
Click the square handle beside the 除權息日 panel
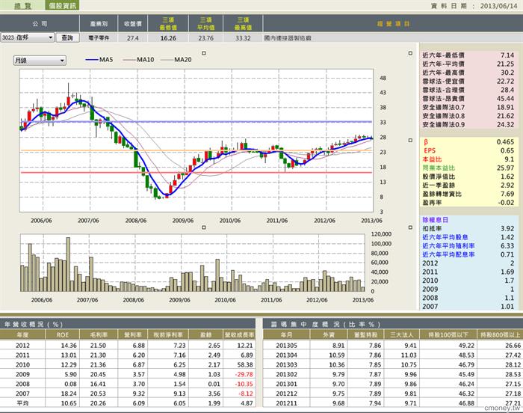click(x=410, y=227)
